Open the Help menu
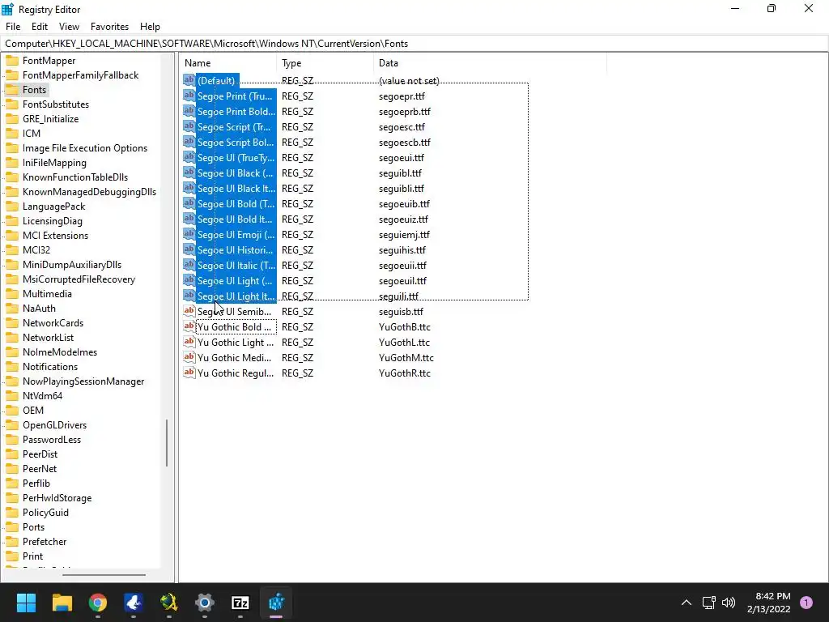The height and width of the screenshot is (622, 829). tap(150, 27)
